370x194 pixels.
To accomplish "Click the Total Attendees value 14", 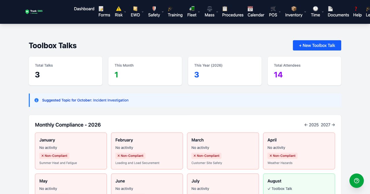I will tap(278, 75).
